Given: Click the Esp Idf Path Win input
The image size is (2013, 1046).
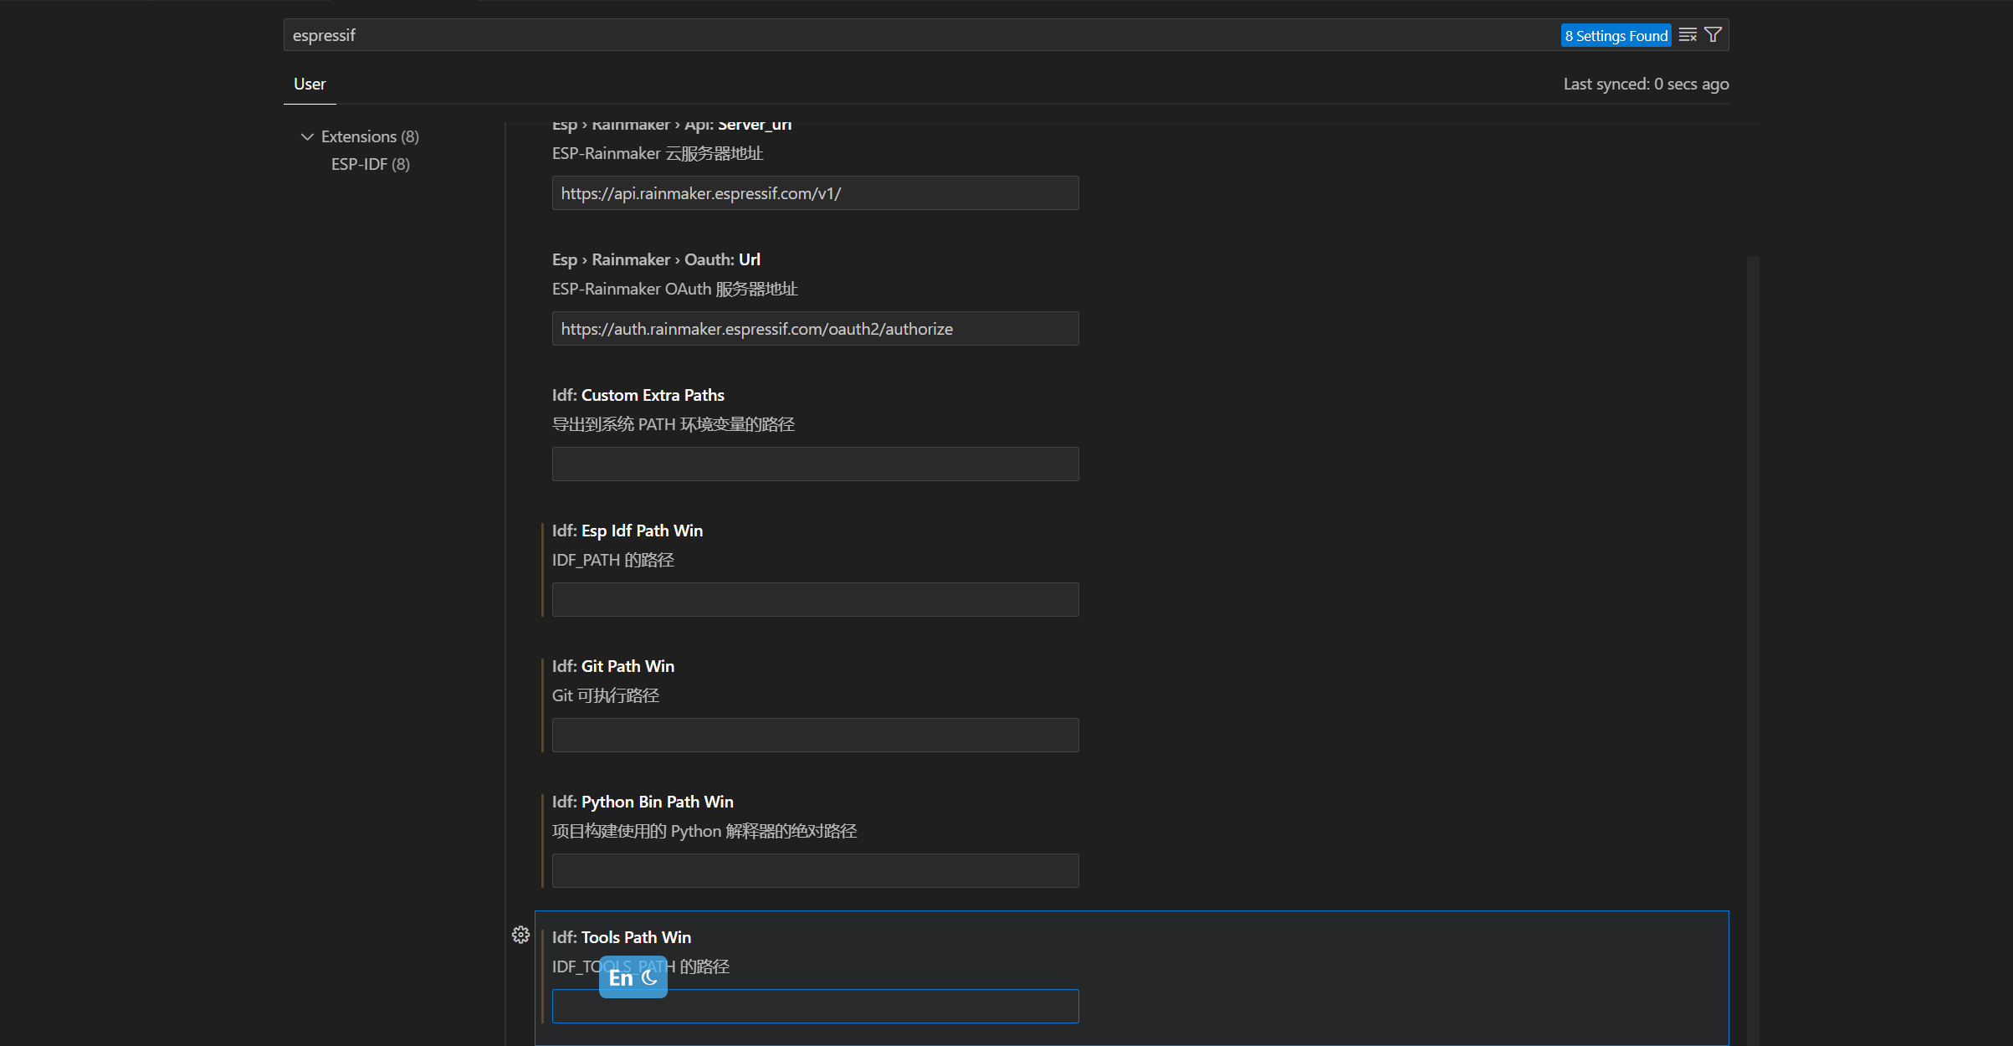Looking at the screenshot, I should 815,600.
